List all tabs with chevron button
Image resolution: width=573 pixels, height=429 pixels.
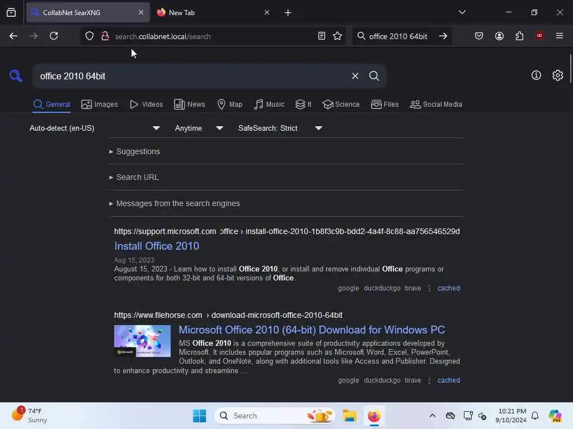pos(462,12)
